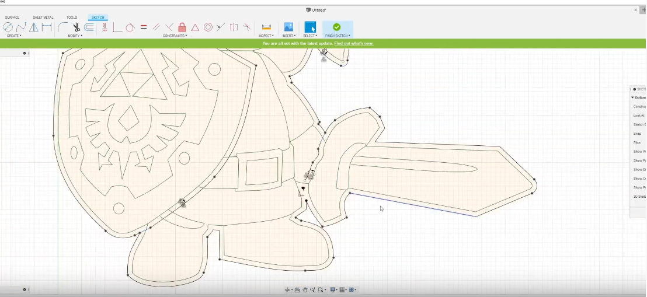Collapse the Options section in Sketch Palette
The height and width of the screenshot is (297, 647).
[x=632, y=98]
